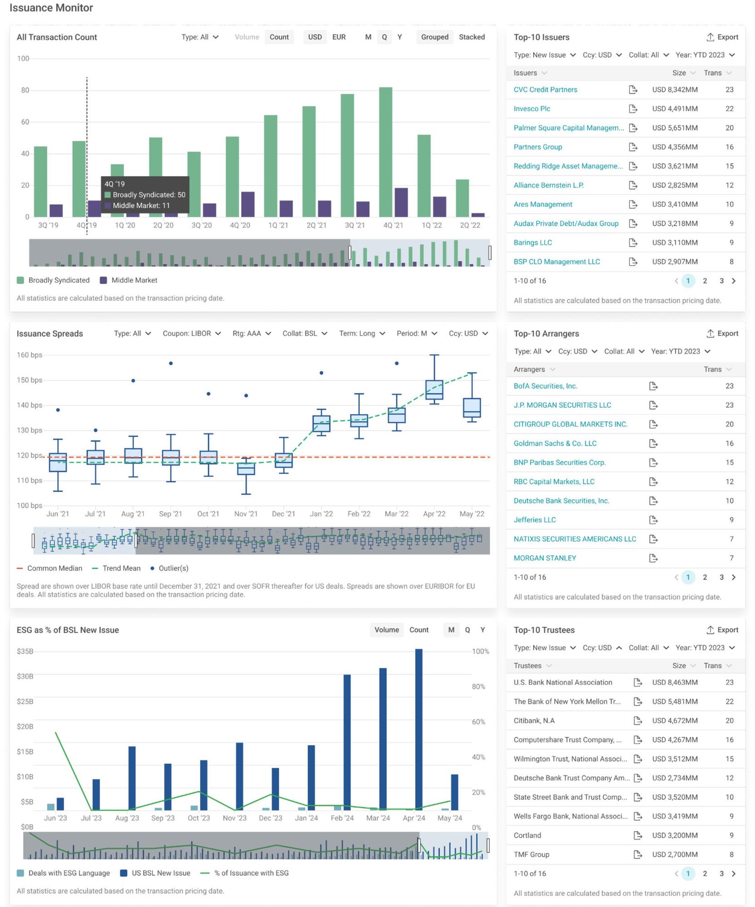Open document icon for U.S. Bank National Association
The width and height of the screenshot is (755, 907).
(638, 682)
